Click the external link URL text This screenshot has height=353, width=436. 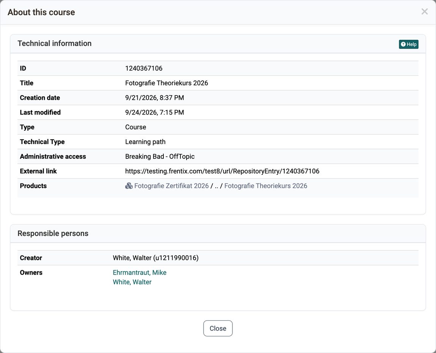point(222,171)
